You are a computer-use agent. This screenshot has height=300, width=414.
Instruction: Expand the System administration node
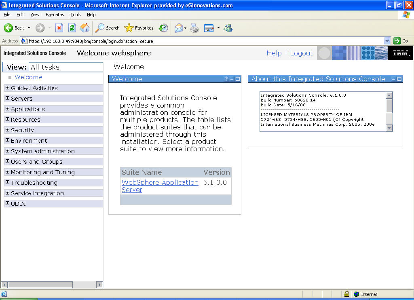point(7,151)
